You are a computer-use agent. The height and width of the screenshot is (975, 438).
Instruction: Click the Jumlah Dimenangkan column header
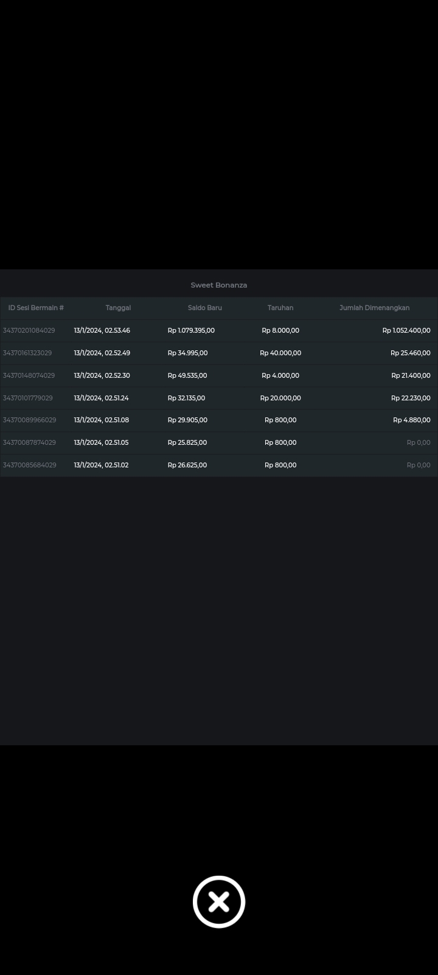[374, 308]
